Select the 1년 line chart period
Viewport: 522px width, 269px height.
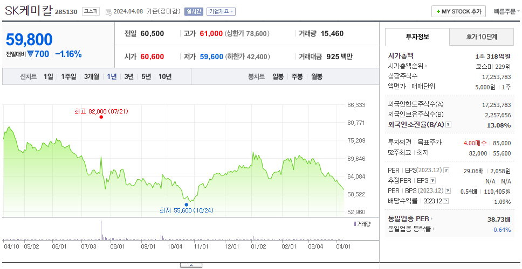click(112, 77)
